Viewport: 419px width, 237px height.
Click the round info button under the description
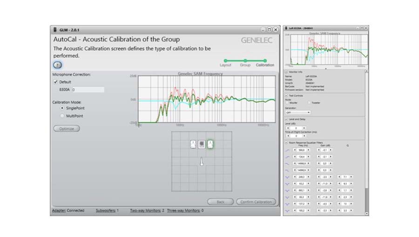[x=57, y=65]
